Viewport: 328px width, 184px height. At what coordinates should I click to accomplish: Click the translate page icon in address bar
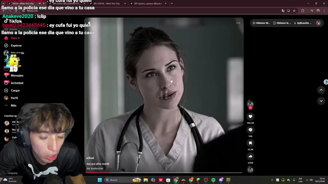(x=283, y=11)
